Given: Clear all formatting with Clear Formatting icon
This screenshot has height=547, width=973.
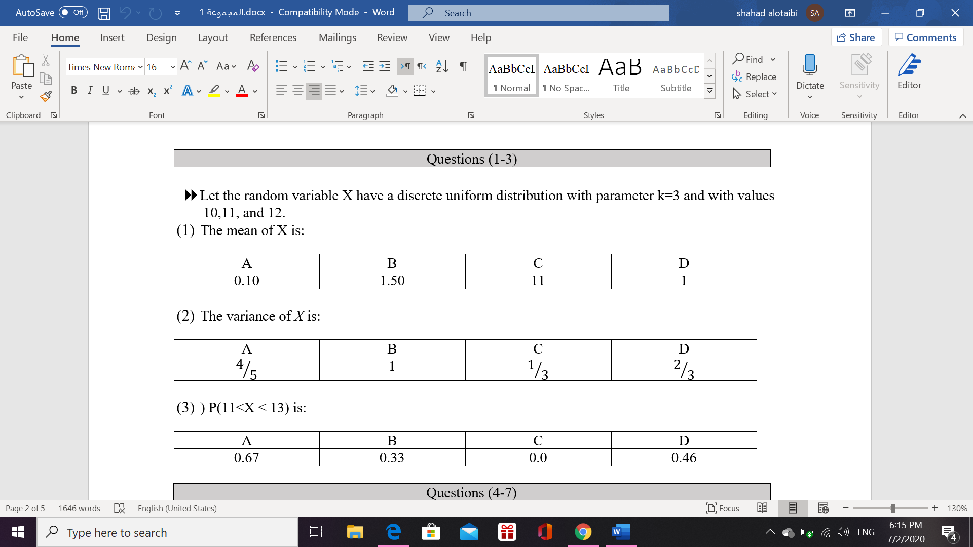Looking at the screenshot, I should pos(253,66).
